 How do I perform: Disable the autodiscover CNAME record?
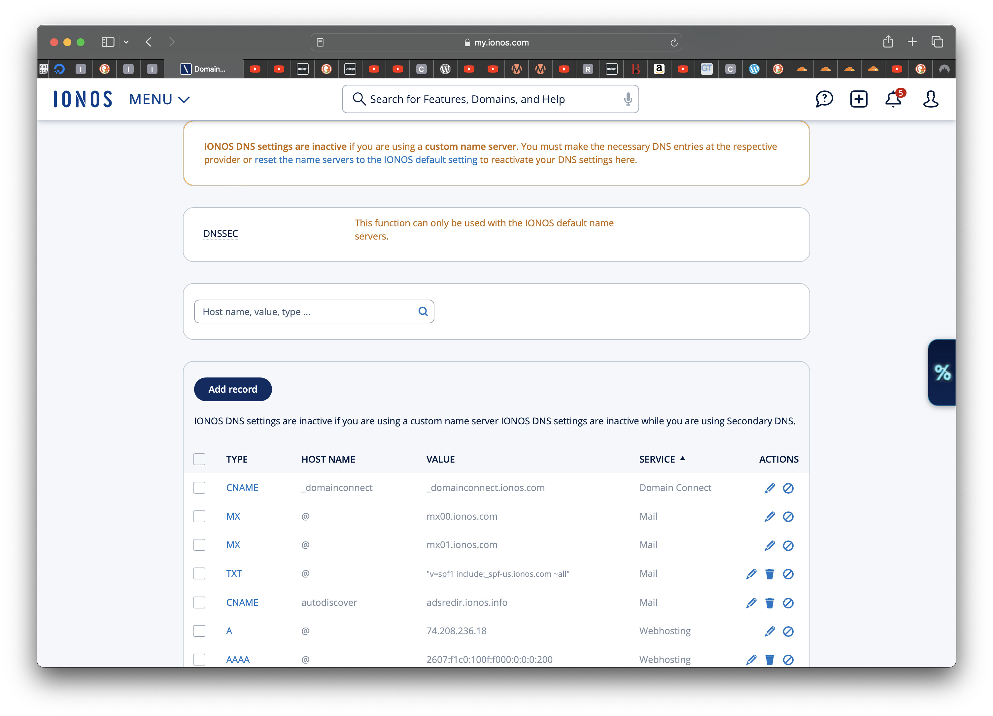pos(788,602)
